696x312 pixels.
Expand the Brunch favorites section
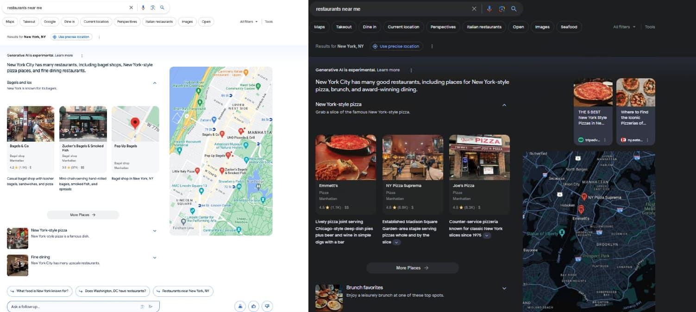504,288
